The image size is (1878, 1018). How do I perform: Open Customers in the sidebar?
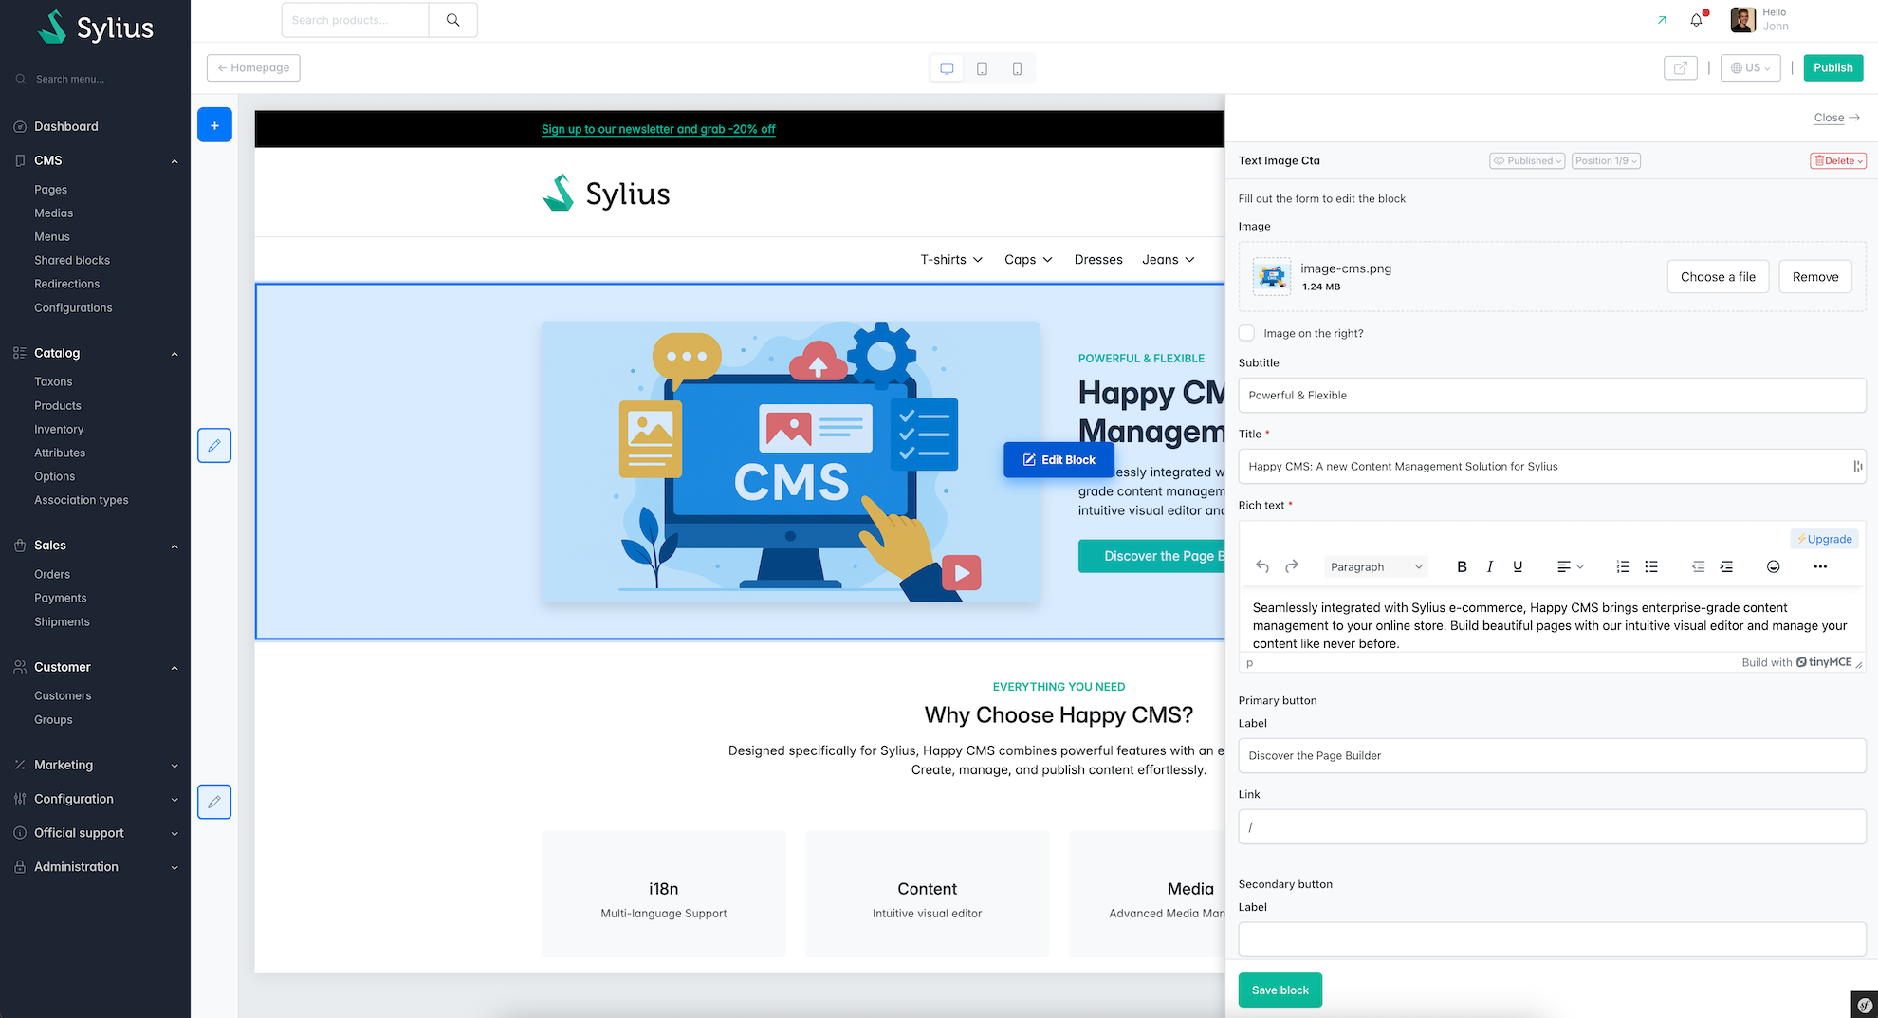(x=63, y=695)
